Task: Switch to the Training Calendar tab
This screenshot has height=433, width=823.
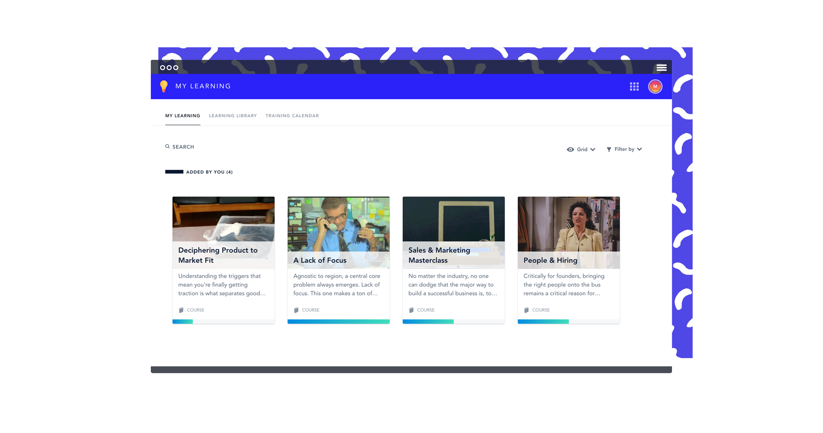Action: coord(292,116)
